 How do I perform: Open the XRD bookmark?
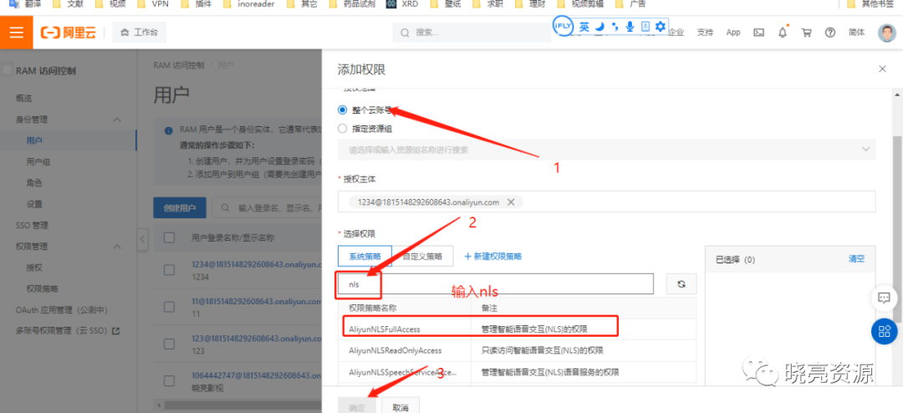point(402,4)
